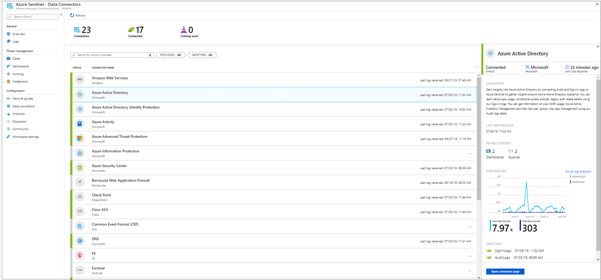Click the Refresh icon in toolbar
The image size is (601, 280).
point(72,15)
